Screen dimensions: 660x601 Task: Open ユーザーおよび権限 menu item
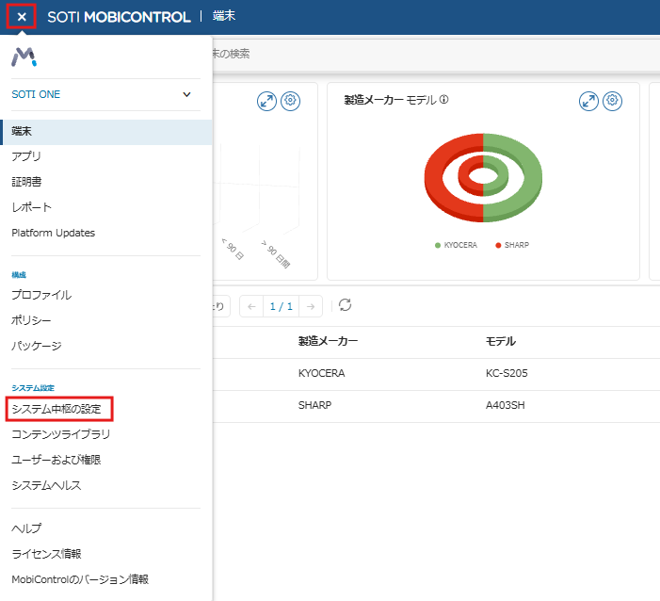(x=56, y=460)
